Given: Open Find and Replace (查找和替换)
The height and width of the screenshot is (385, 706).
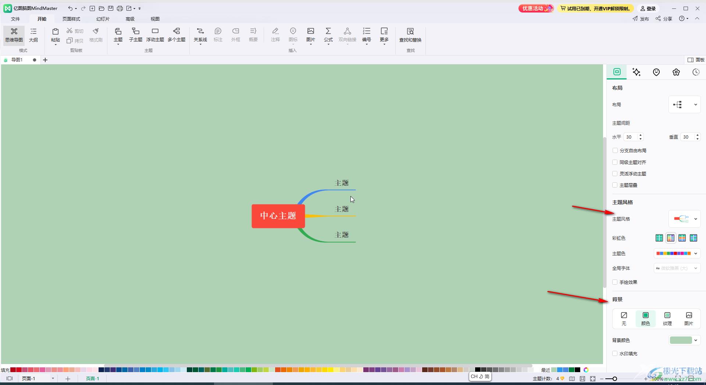Looking at the screenshot, I should (410, 35).
